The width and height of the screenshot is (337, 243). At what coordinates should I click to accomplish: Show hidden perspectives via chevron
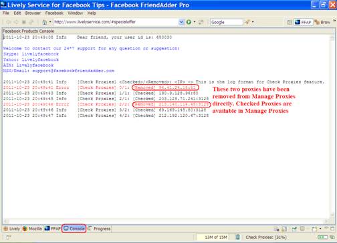pyautogui.click(x=334, y=21)
